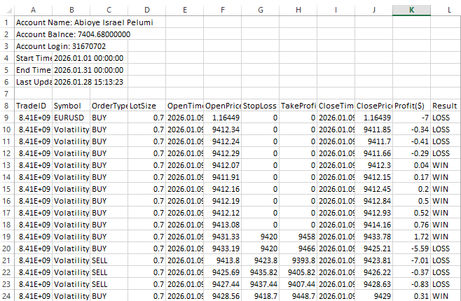Click close price cell 1.16439
The image size is (461, 301).
(373, 118)
